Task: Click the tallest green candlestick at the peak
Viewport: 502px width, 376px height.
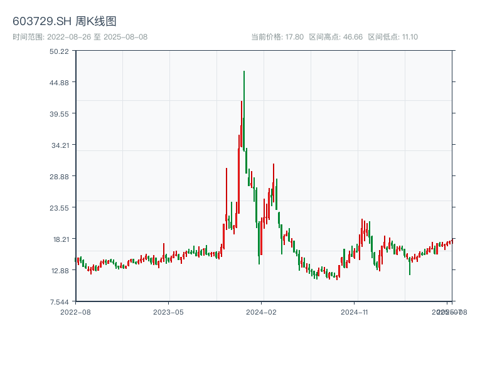Action: click(x=244, y=110)
